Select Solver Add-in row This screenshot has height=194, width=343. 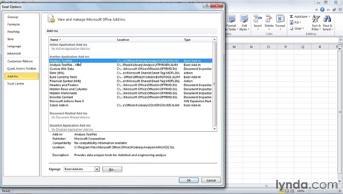coord(130,105)
